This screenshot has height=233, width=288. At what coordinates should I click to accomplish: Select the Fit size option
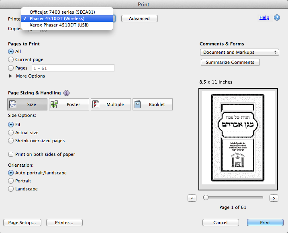click(x=11, y=125)
